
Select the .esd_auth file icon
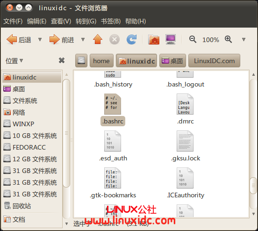click(113, 141)
